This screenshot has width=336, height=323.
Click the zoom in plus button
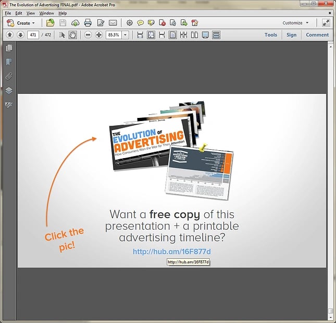(x=99, y=35)
